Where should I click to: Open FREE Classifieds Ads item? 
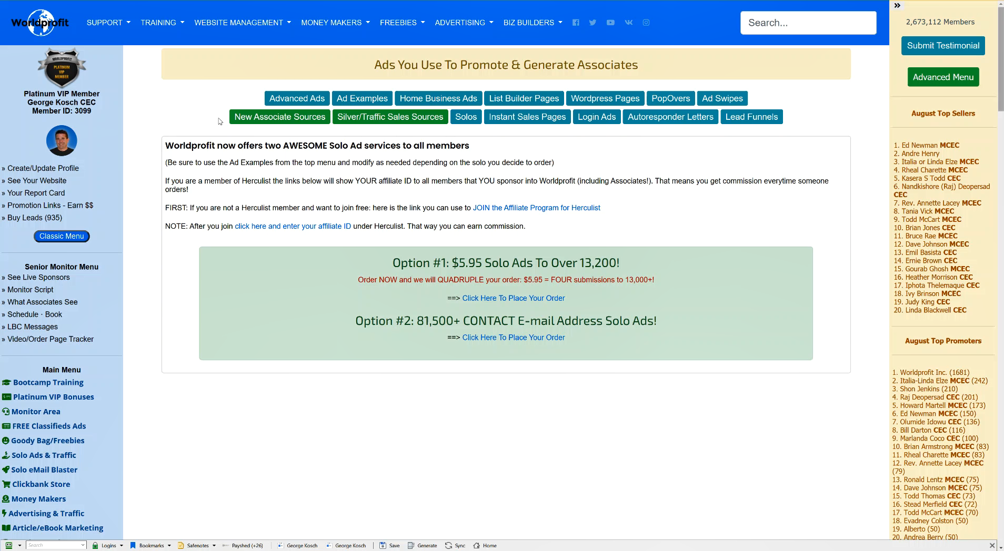44,426
